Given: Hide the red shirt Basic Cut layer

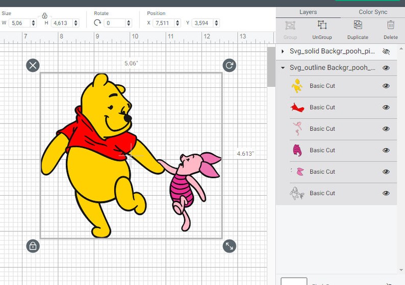Looking at the screenshot, I should pyautogui.click(x=386, y=107).
